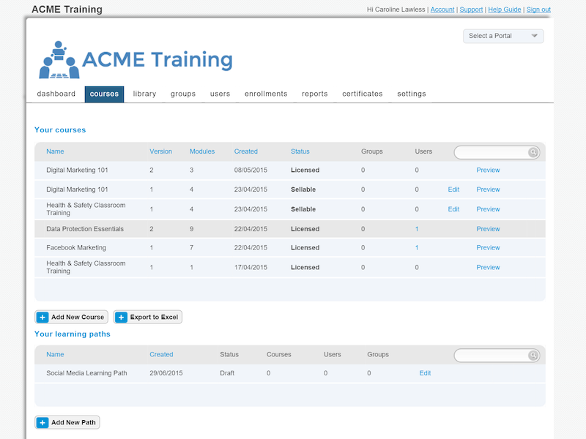Open the Select a Portal dropdown

503,36
